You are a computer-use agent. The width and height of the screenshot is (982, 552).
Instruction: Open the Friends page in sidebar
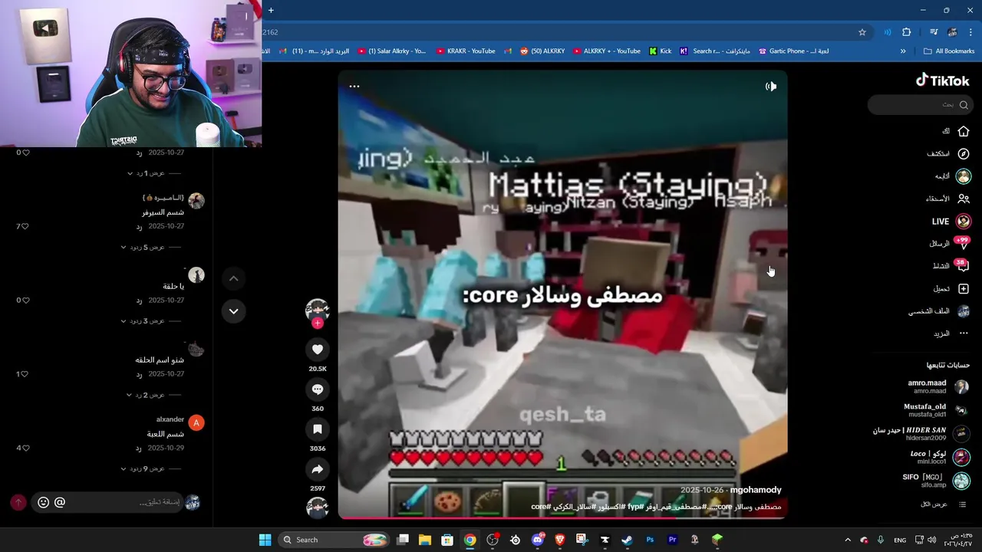947,199
